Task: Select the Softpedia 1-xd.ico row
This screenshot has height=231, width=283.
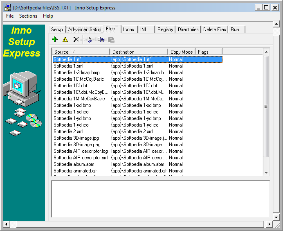Action: click(137, 112)
